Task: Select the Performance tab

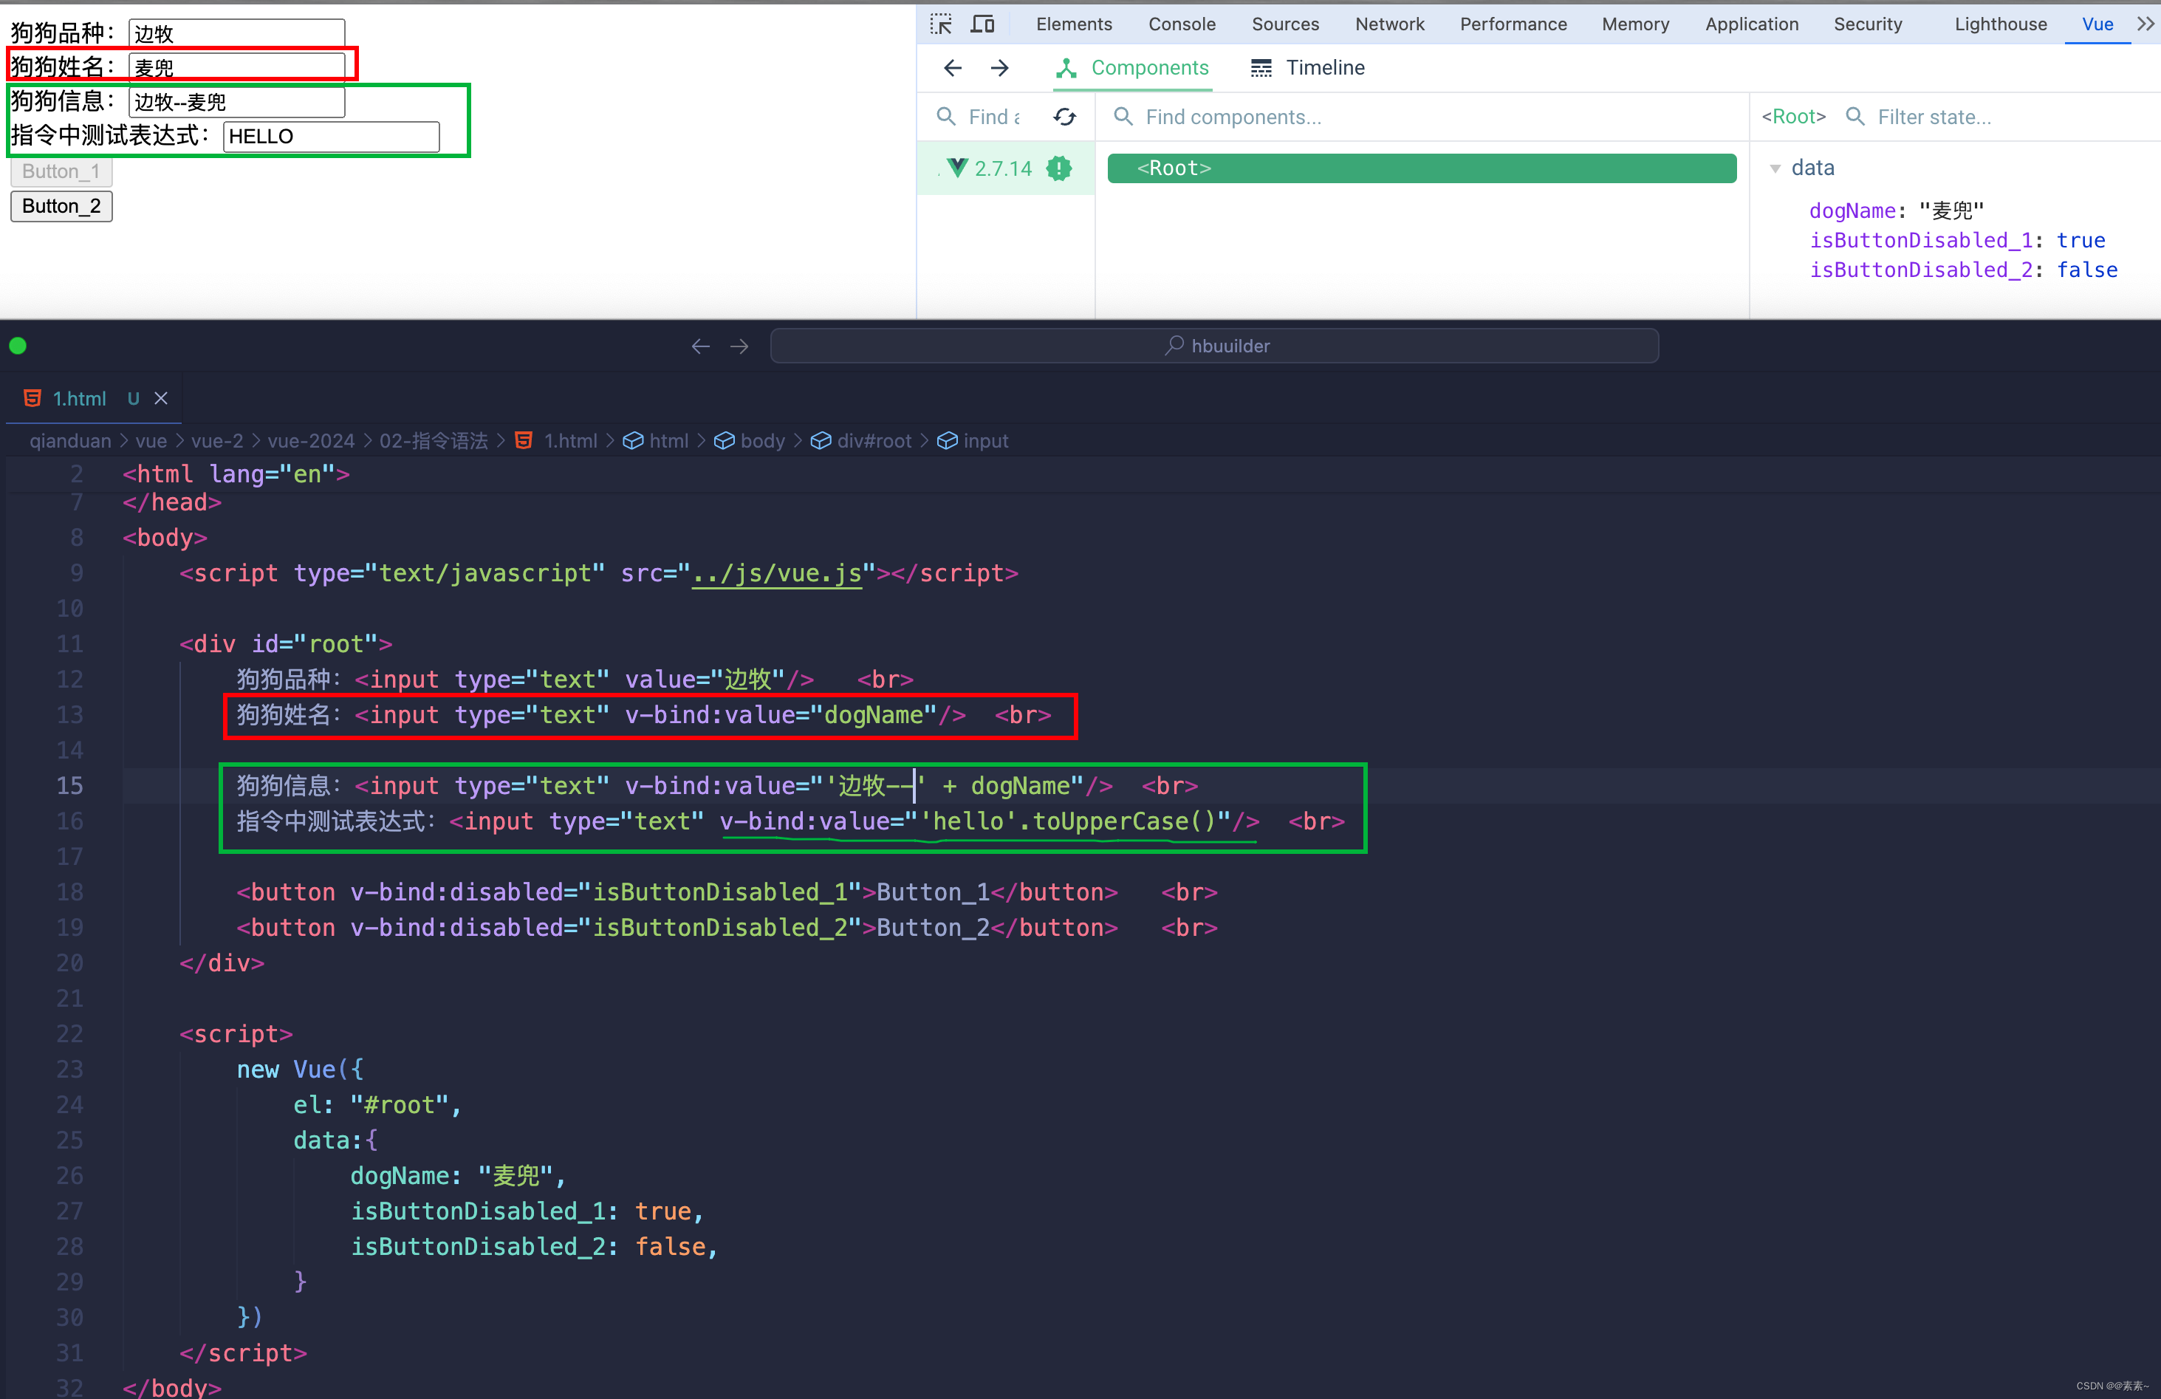Action: (1513, 24)
